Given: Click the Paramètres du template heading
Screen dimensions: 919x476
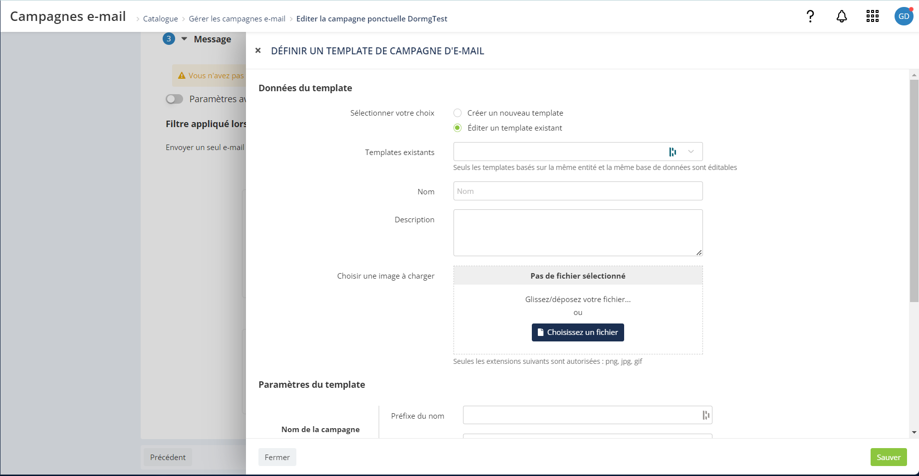Looking at the screenshot, I should click(x=312, y=384).
